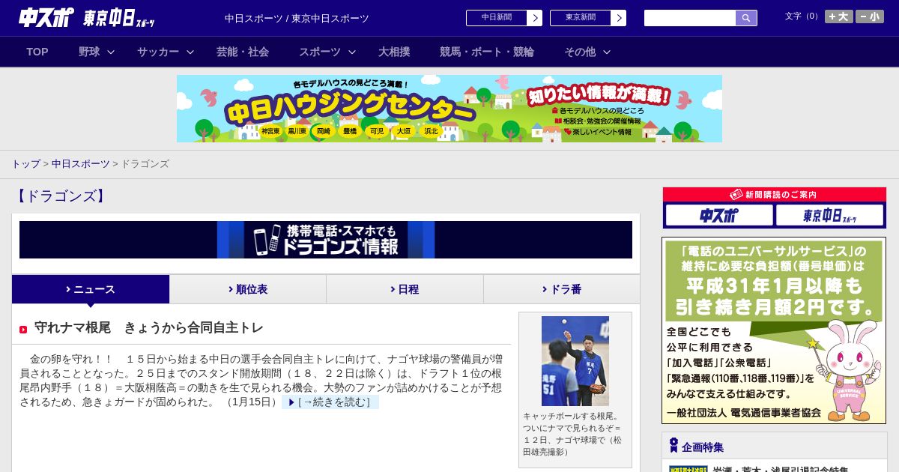The image size is (899, 472).
Task: Open 芸能・社会 section
Action: pos(243,52)
